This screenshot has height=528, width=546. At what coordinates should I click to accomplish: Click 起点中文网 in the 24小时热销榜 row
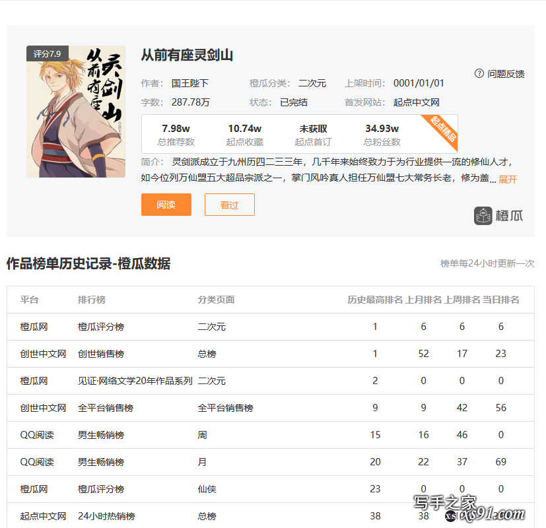pos(43,516)
